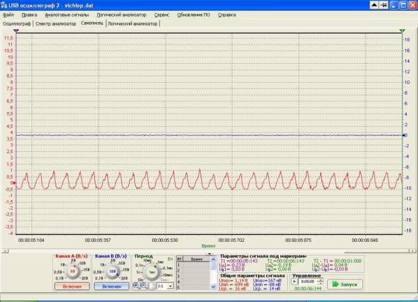The width and height of the screenshot is (418, 302).
Task: Click the green marker triangle at top right
Action: coord(402,31)
